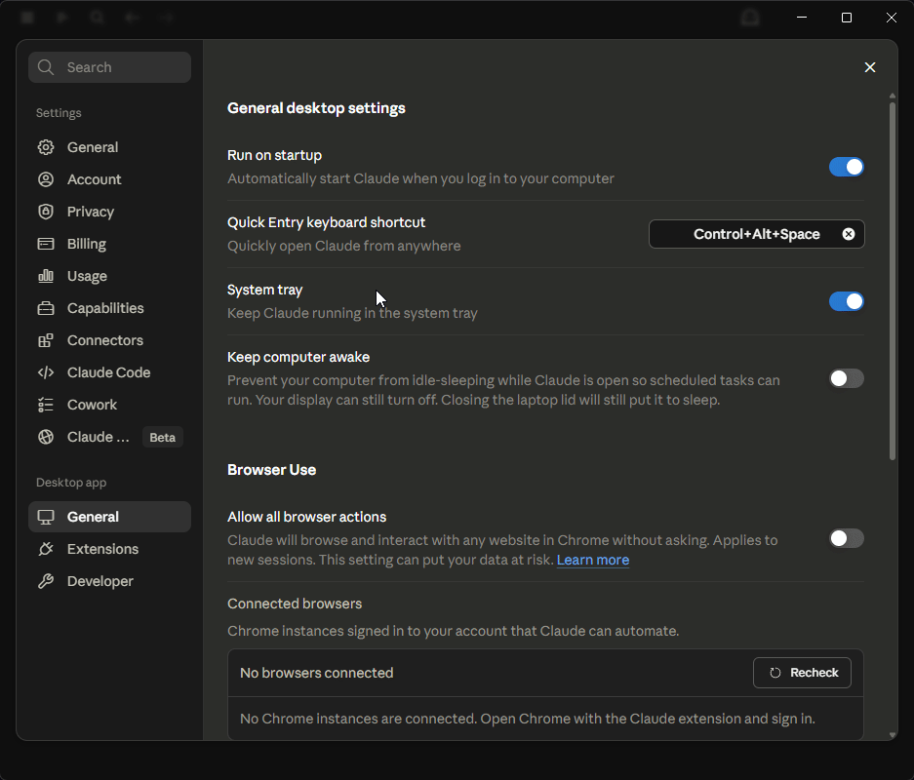This screenshot has width=914, height=780.
Task: Click the Claude Code brackets icon
Action: pos(46,372)
